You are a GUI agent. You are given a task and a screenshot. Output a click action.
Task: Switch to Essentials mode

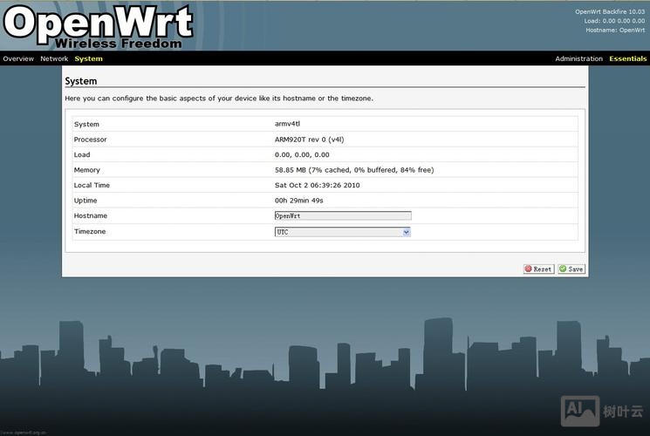[x=627, y=58]
